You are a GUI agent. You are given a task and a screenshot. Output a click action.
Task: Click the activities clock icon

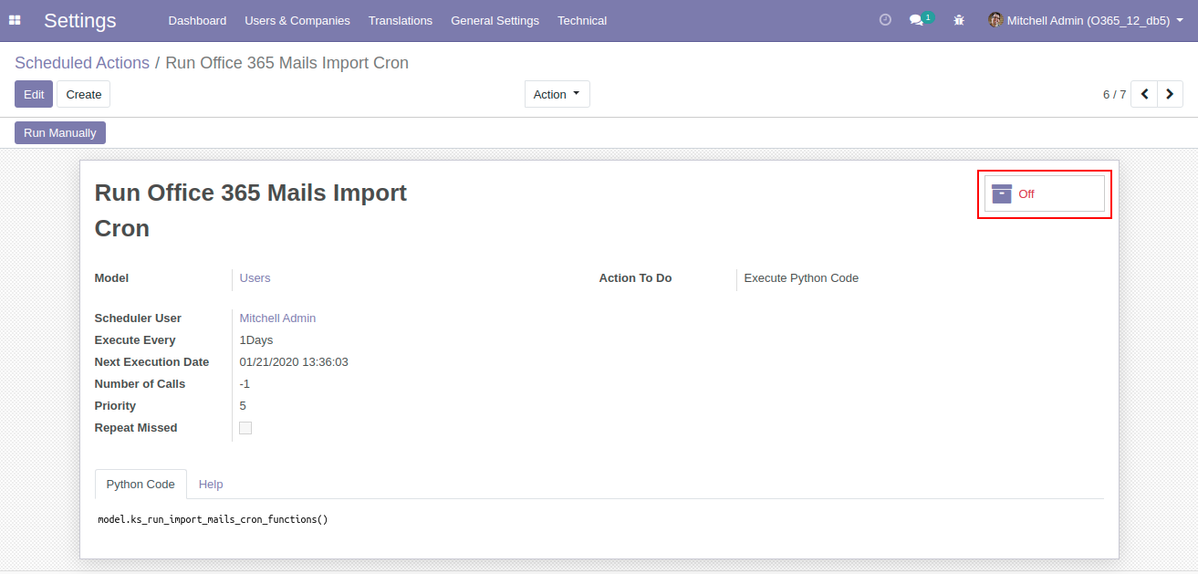tap(884, 20)
